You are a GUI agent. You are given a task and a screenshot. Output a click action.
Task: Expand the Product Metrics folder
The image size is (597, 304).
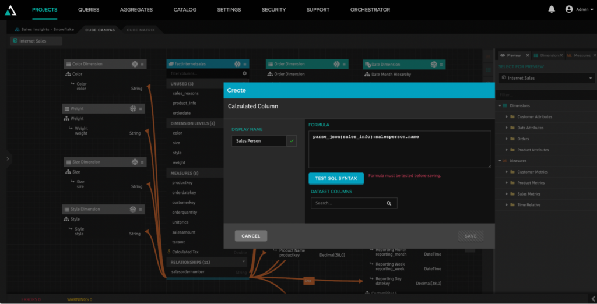(x=507, y=183)
